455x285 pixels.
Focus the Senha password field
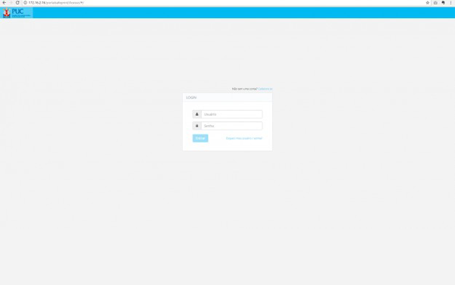pyautogui.click(x=232, y=126)
